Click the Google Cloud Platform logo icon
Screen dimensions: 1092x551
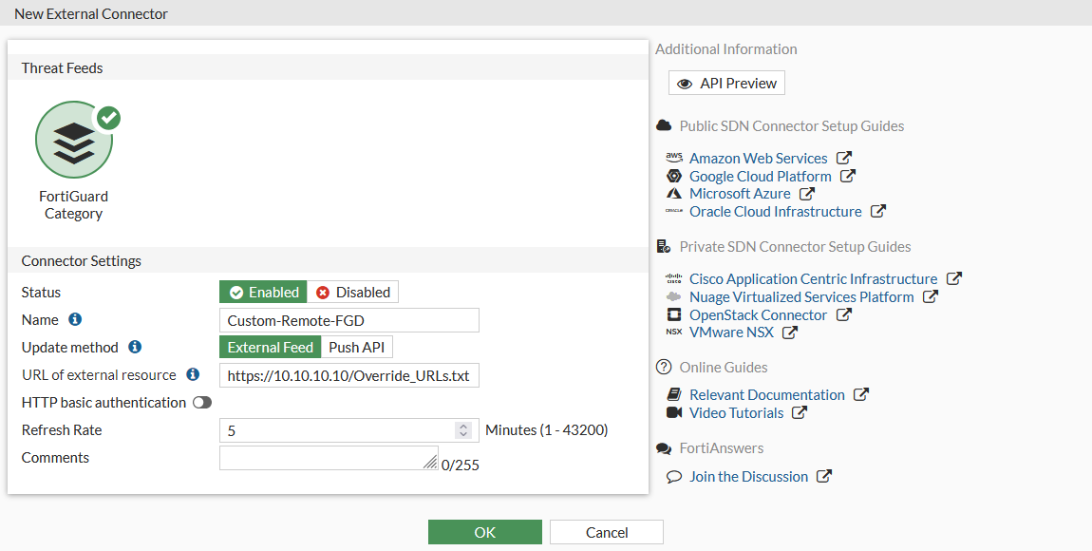(x=674, y=176)
